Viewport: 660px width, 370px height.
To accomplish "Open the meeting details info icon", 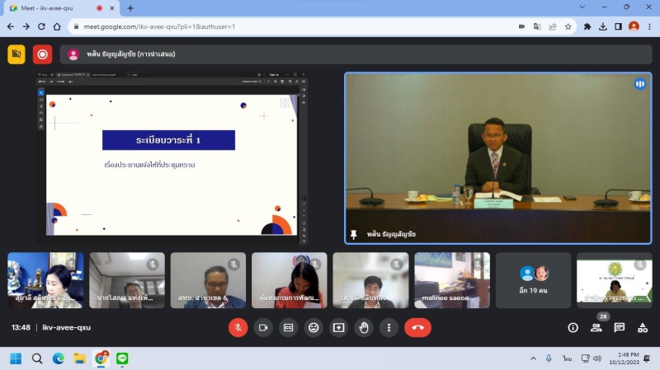I will [573, 327].
